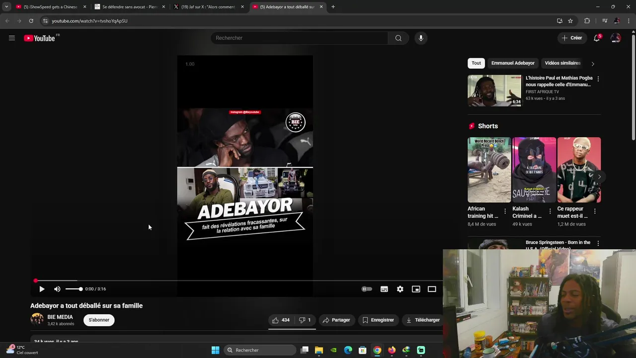
Task: Play the Adebayor video
Action: coord(42,289)
